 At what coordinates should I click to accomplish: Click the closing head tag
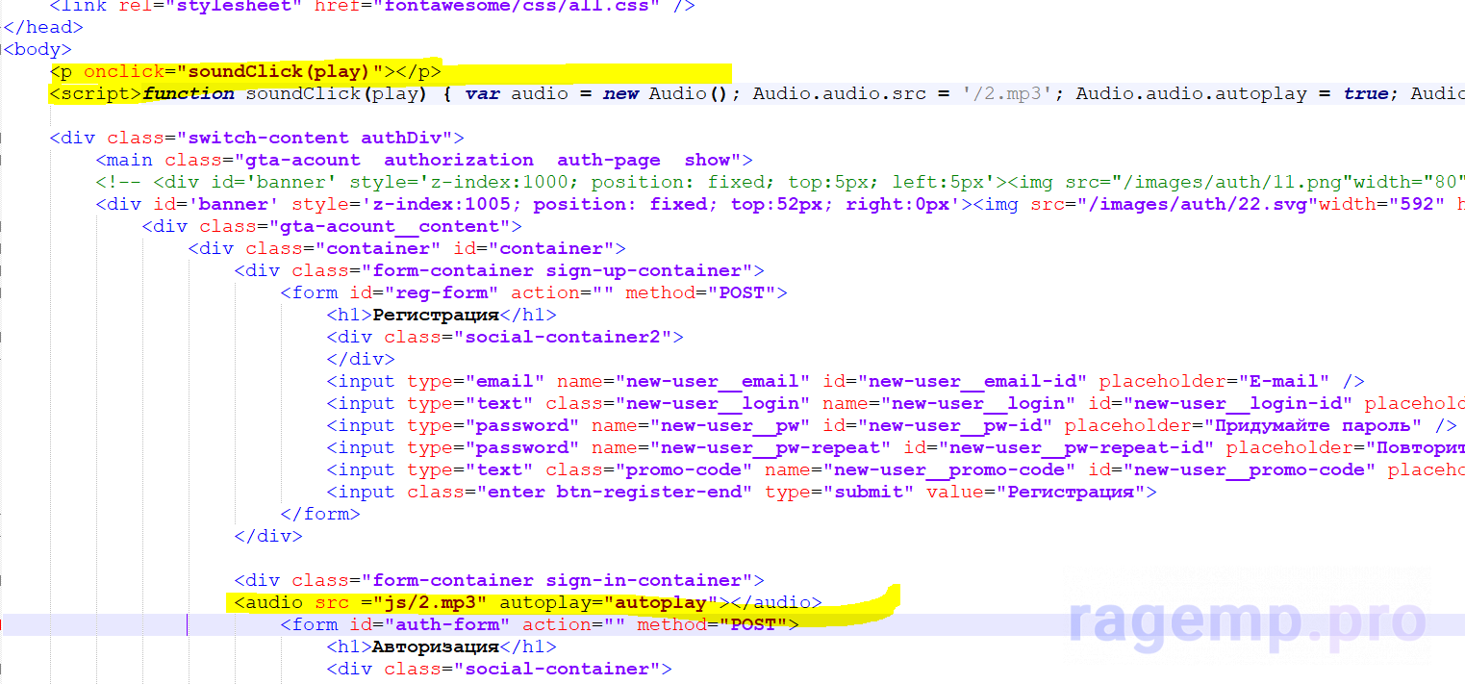coord(43,27)
